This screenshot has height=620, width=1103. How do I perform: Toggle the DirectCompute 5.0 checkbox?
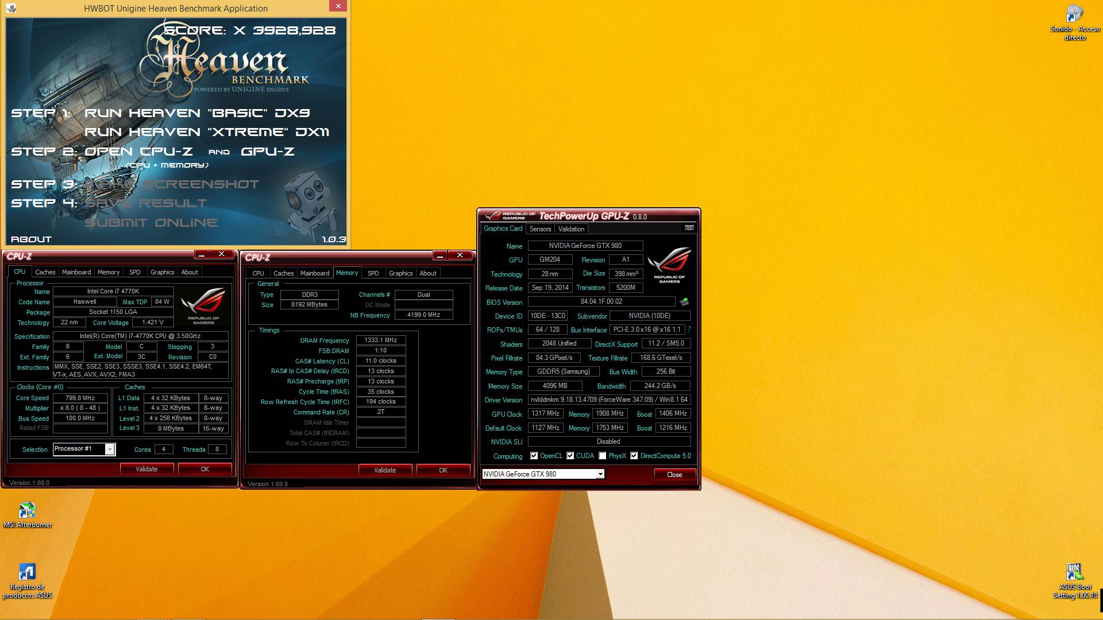634,456
